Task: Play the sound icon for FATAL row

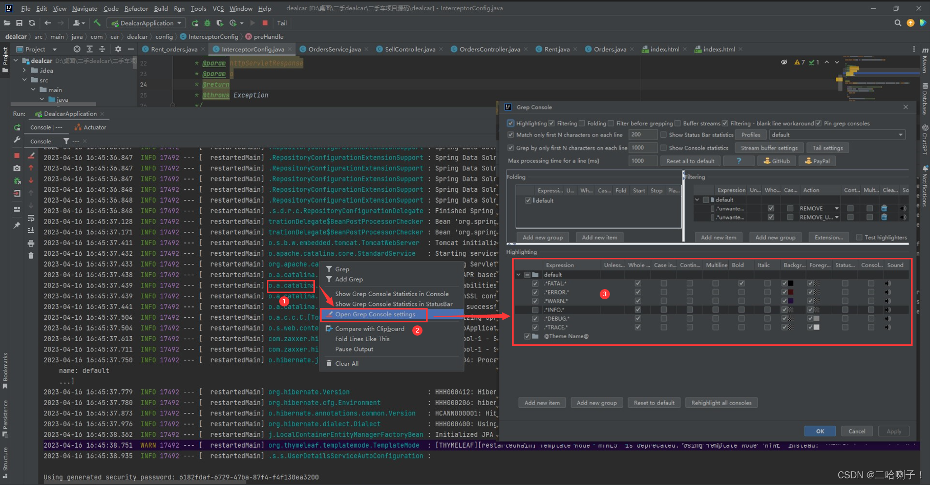Action: [x=887, y=283]
